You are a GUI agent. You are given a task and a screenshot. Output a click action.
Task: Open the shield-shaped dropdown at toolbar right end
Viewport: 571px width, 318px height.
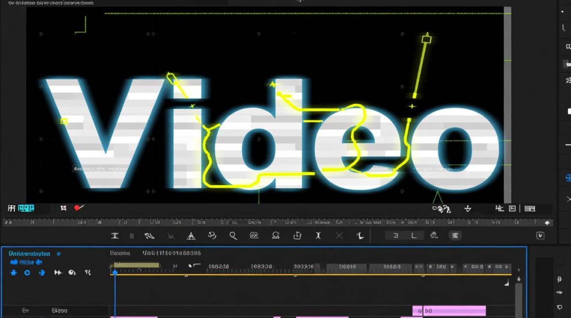[540, 236]
